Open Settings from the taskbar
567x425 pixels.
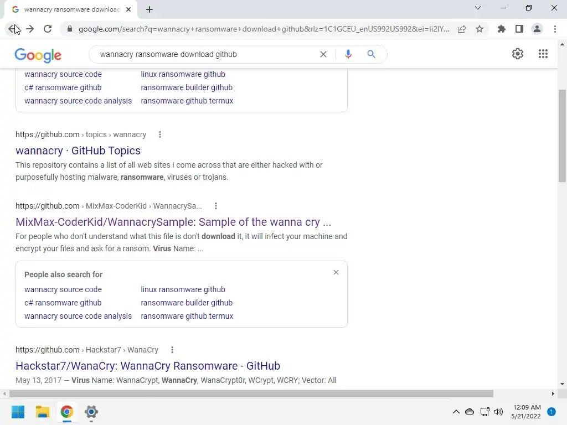(x=91, y=412)
